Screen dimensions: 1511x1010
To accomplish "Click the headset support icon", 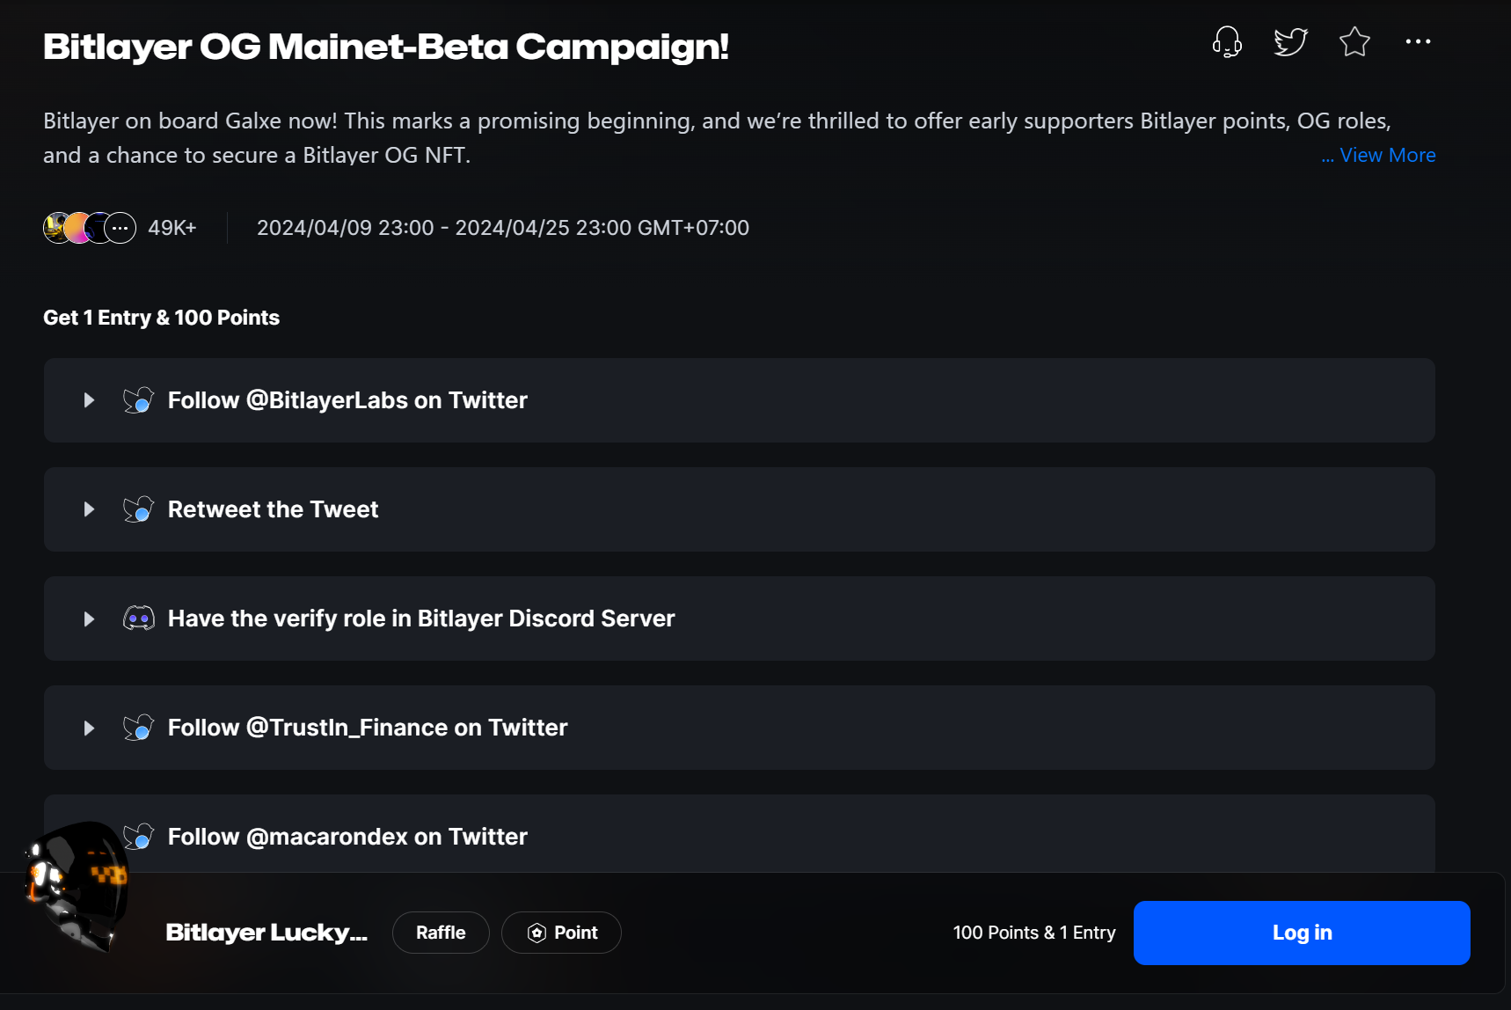I will 1227,41.
